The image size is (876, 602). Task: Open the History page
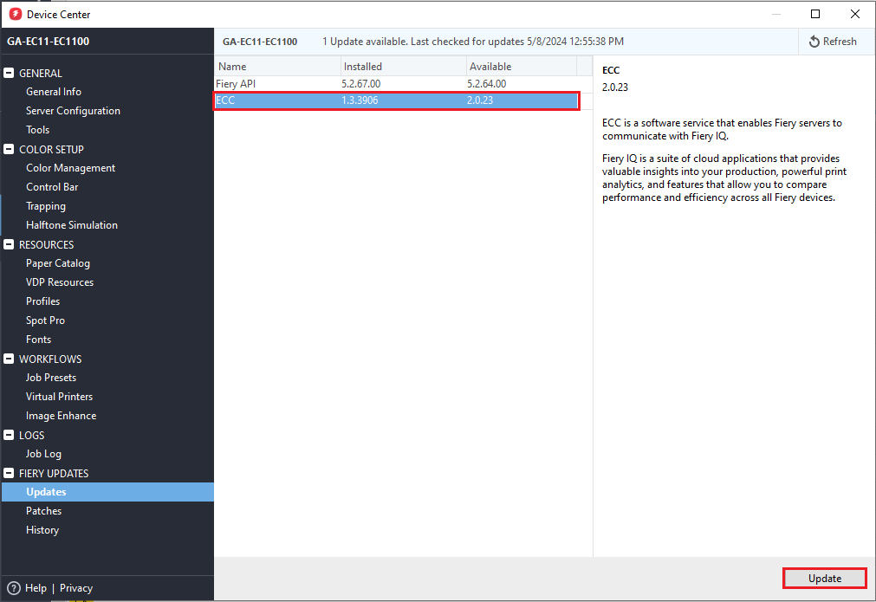click(42, 530)
